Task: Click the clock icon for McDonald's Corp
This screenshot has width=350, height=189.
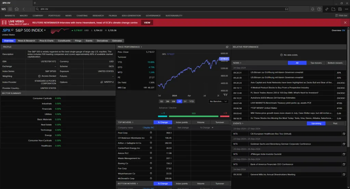Action: 151,178
